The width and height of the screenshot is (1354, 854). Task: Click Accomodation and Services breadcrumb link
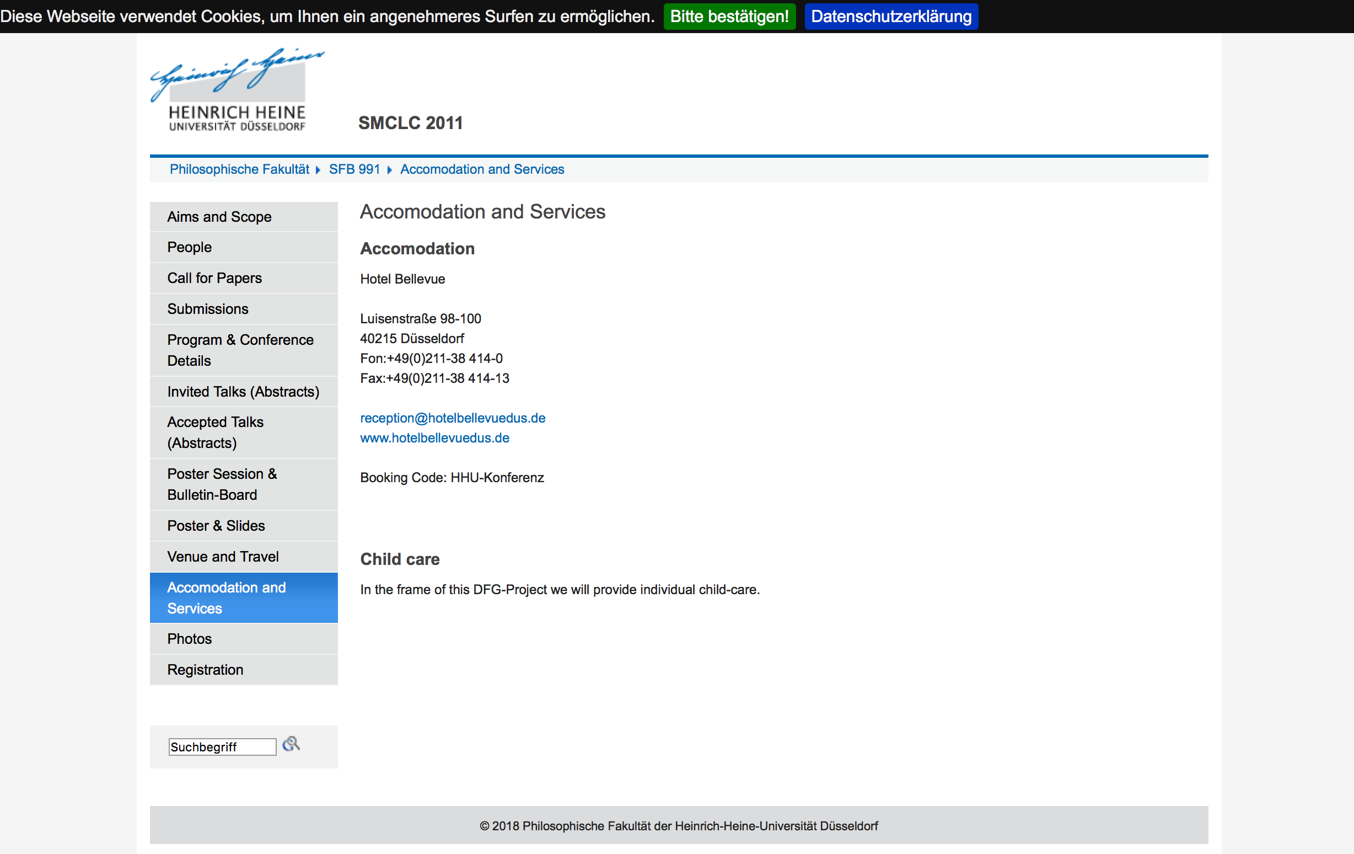(x=482, y=169)
